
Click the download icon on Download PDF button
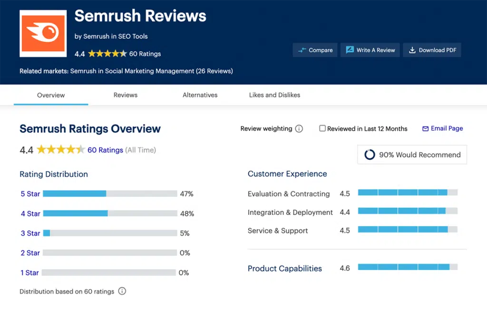pyautogui.click(x=412, y=49)
